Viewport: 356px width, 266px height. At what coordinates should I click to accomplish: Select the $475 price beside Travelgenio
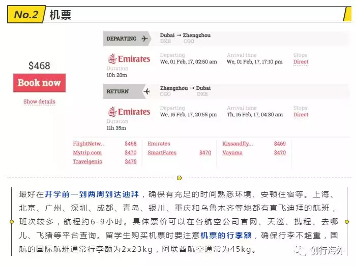pyautogui.click(x=131, y=161)
